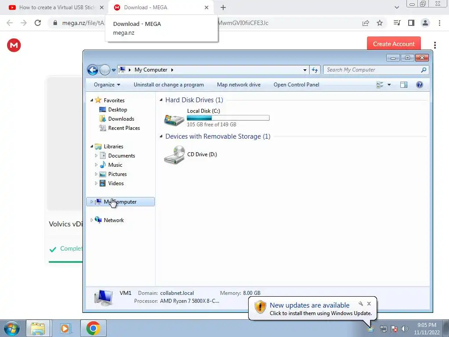
Task: Collapse Devices with Removable Storage group
Action: 161,136
